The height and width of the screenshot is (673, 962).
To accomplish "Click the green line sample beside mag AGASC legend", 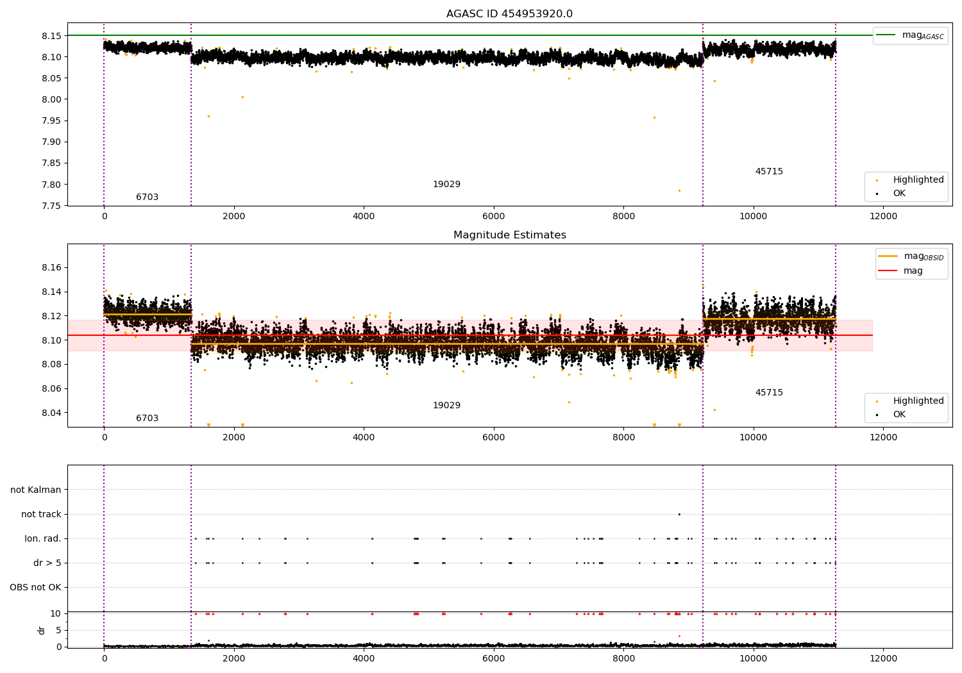I will coord(886,35).
